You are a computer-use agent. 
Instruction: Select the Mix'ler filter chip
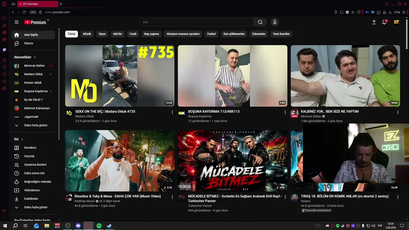click(x=118, y=34)
